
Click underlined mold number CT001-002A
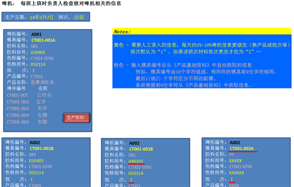point(242,149)
